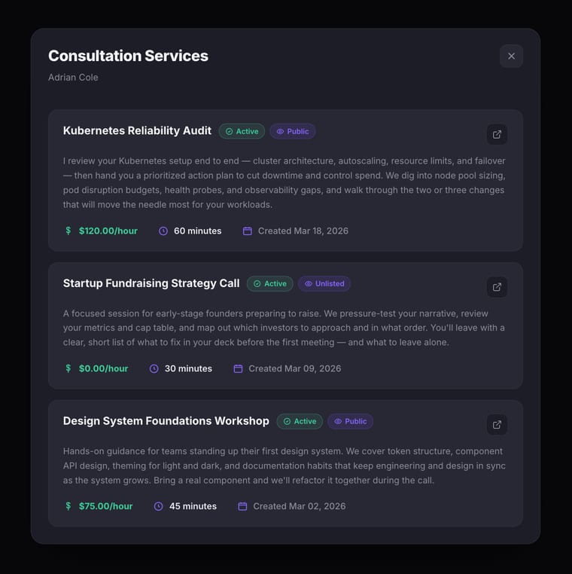Click calendar icon beside Created Mar 02

pos(242,506)
